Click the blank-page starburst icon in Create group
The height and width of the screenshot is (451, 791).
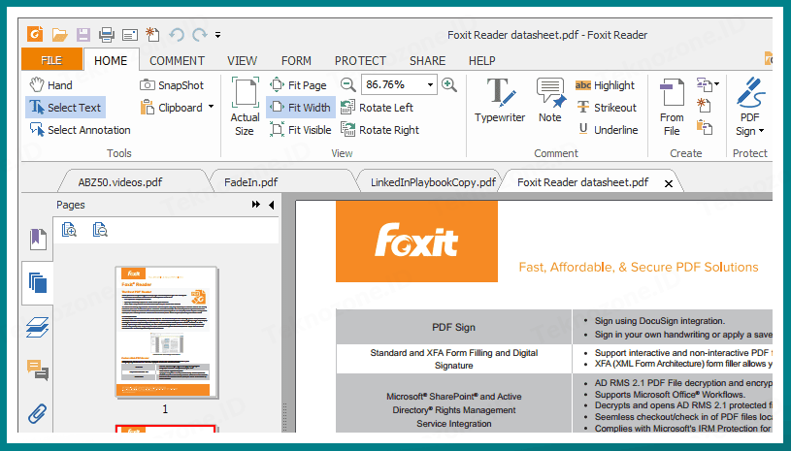[x=704, y=106]
